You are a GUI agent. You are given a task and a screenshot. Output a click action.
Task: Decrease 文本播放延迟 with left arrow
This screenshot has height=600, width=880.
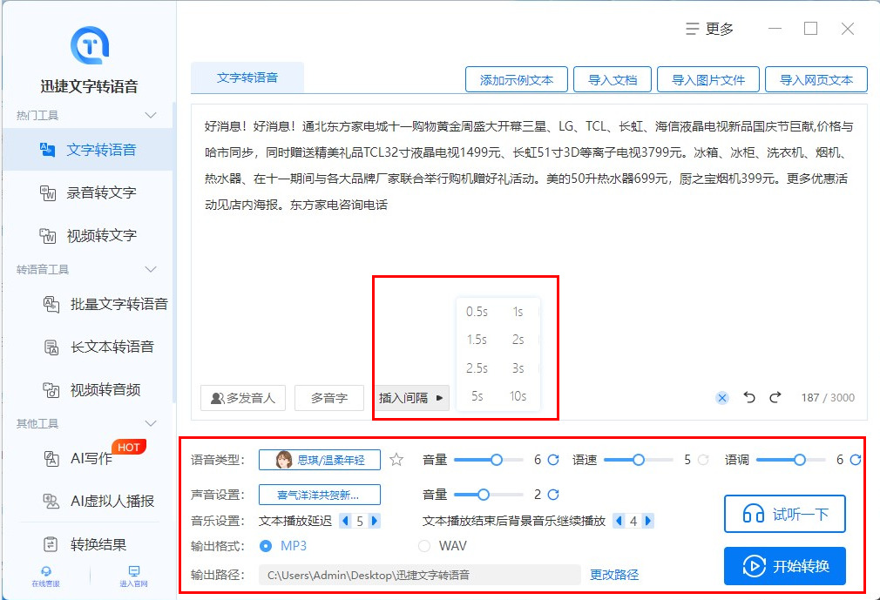[345, 521]
